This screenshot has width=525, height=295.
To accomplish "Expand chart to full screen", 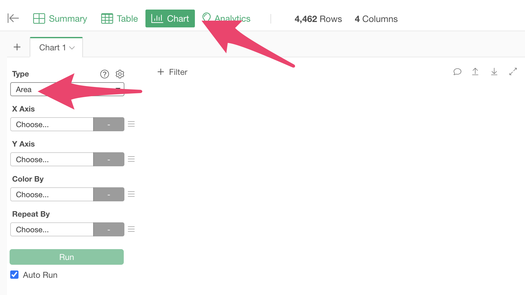I will click(x=513, y=72).
